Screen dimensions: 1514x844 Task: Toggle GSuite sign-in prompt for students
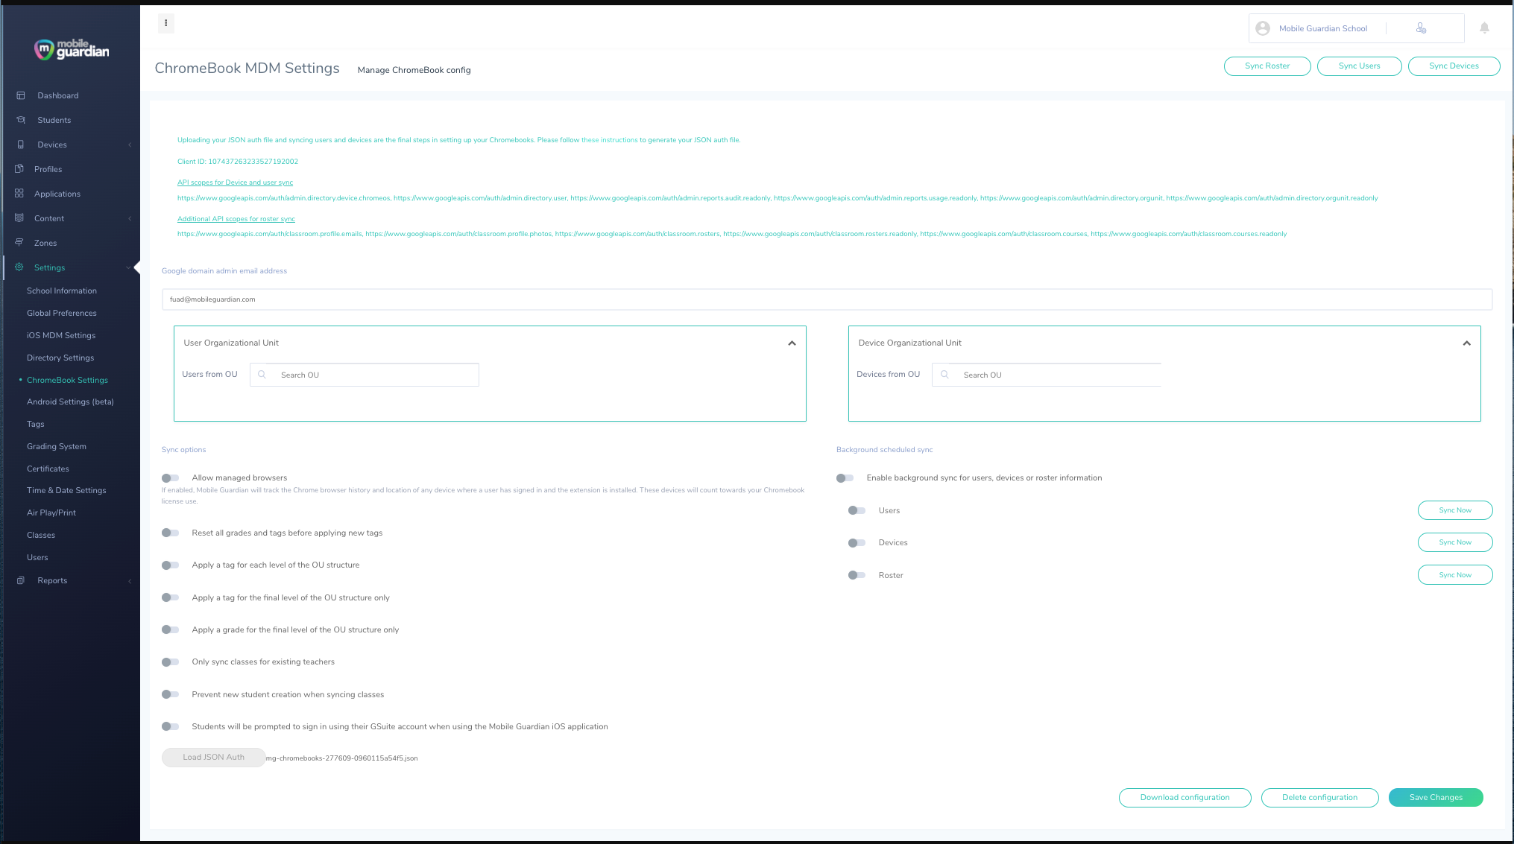[170, 726]
